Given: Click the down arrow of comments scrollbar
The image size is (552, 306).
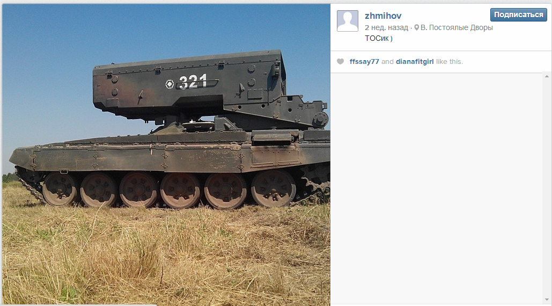Looking at the screenshot, I should 547,300.
